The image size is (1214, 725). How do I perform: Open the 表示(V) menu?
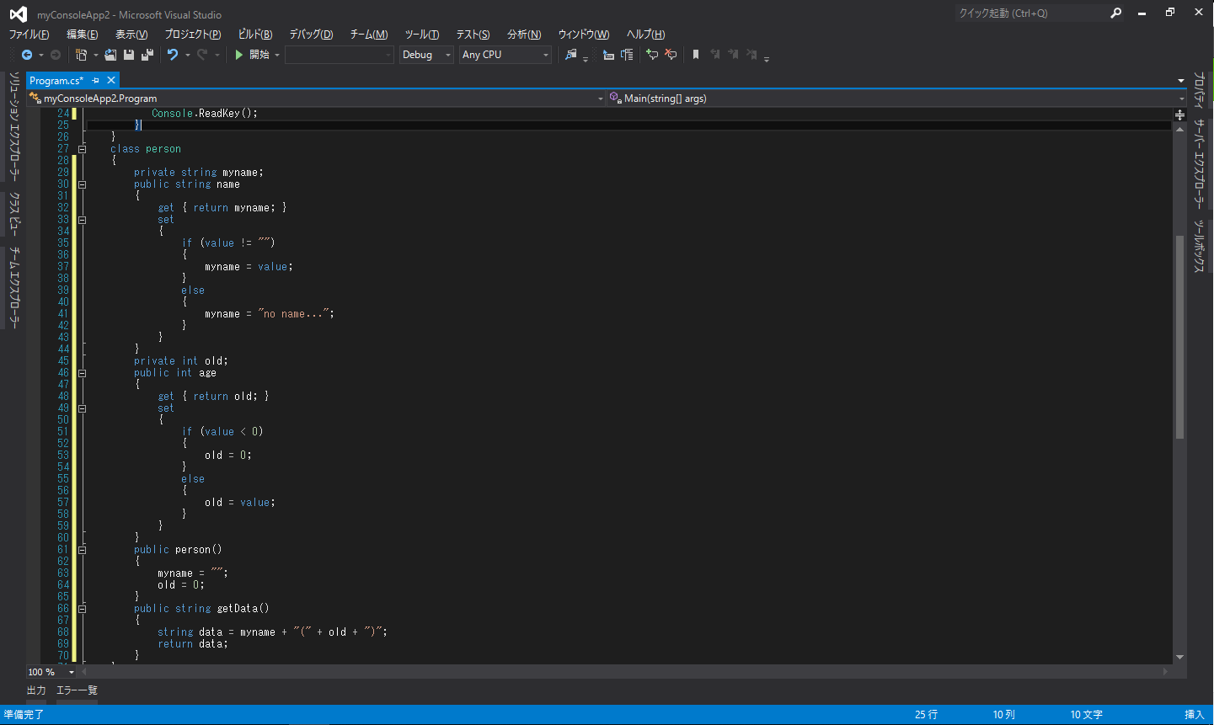131,35
